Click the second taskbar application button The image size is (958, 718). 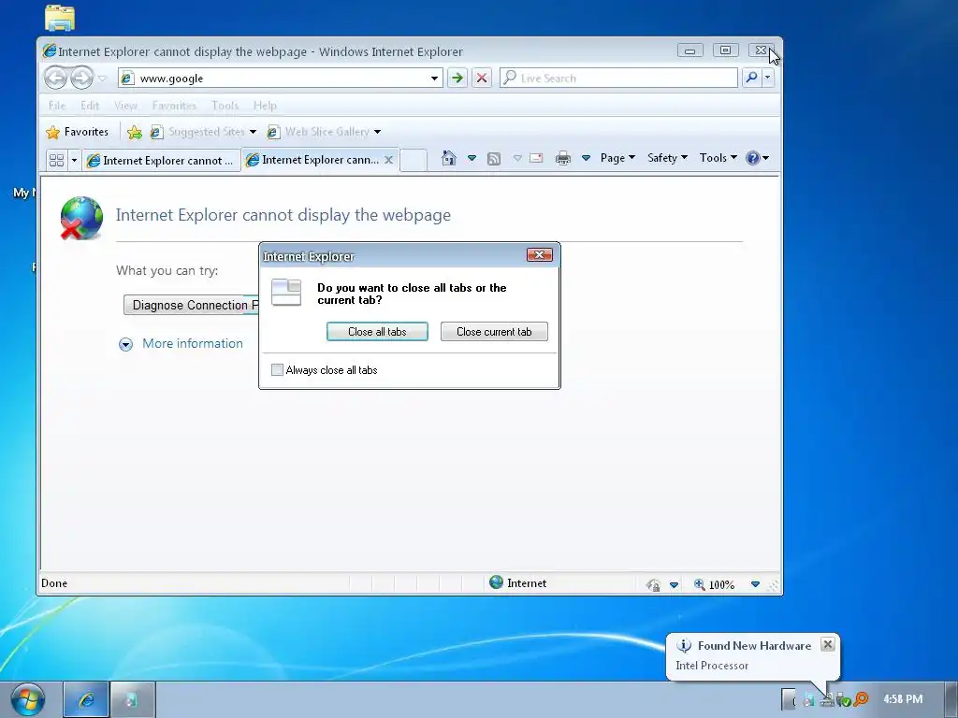click(x=133, y=699)
